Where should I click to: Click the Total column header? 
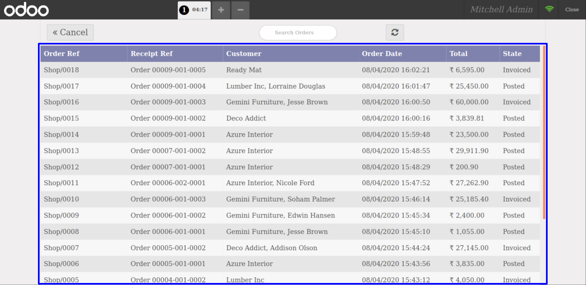[473, 54]
